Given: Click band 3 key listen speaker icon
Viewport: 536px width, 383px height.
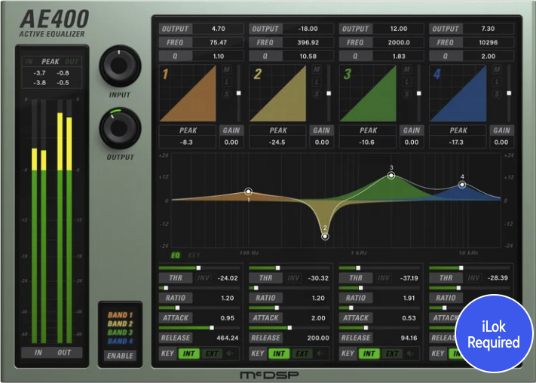Looking at the screenshot, I should click(411, 354).
